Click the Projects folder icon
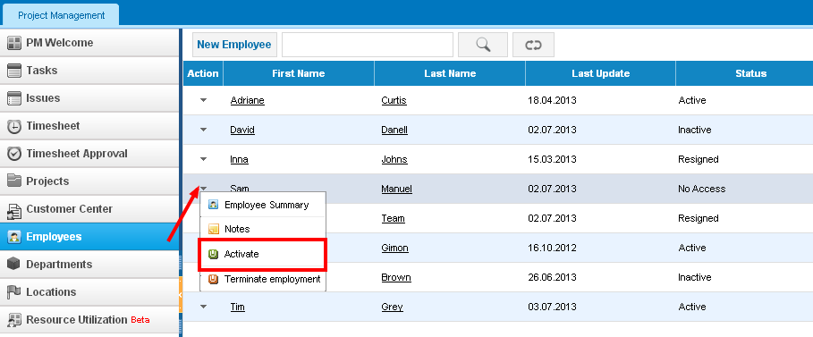Viewport: 813px width, 337px height. [14, 181]
